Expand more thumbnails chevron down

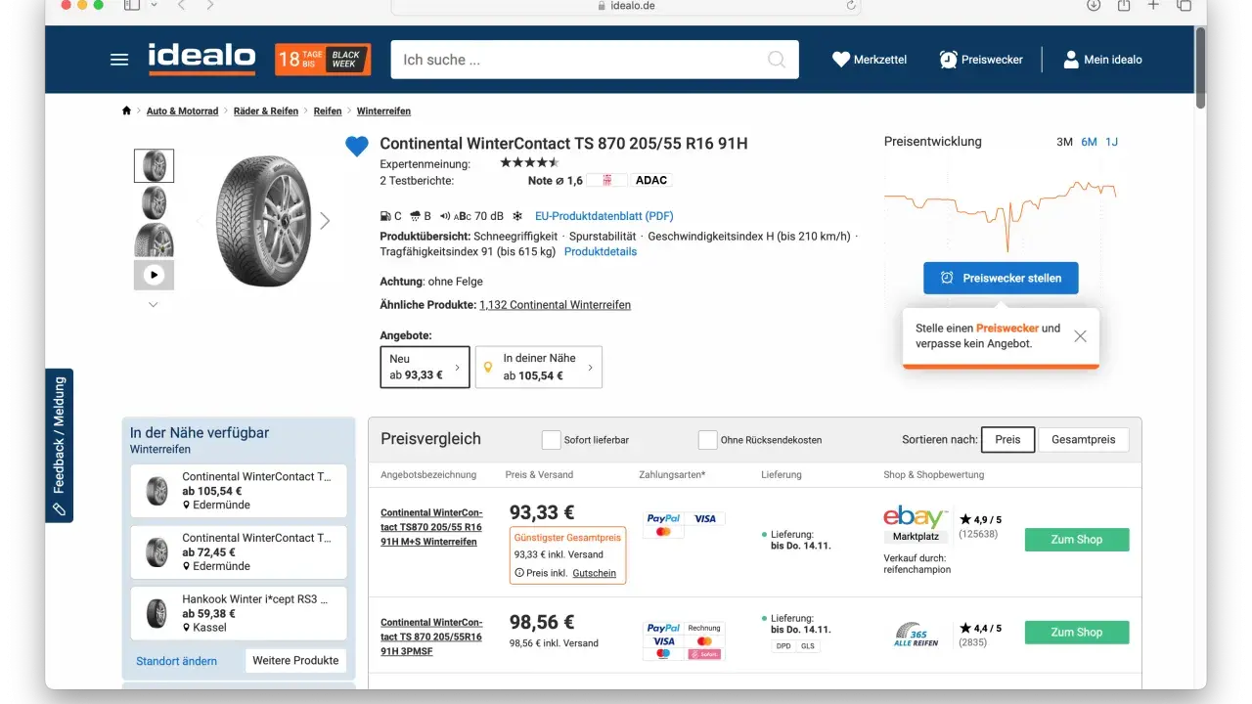click(x=154, y=305)
